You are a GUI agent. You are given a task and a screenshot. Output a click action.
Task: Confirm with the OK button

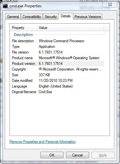[52, 155]
